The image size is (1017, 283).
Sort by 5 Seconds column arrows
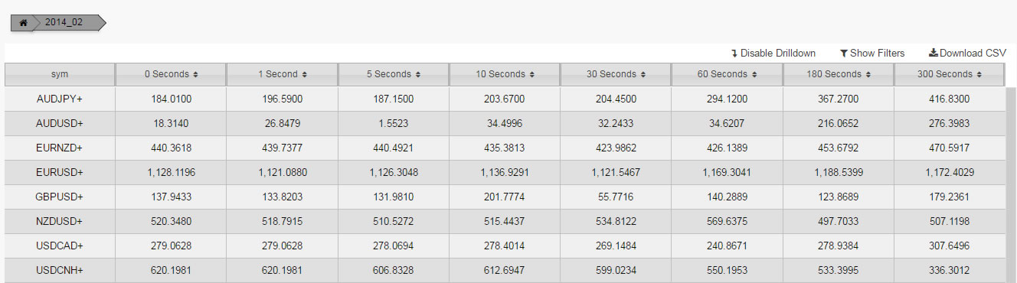(417, 75)
